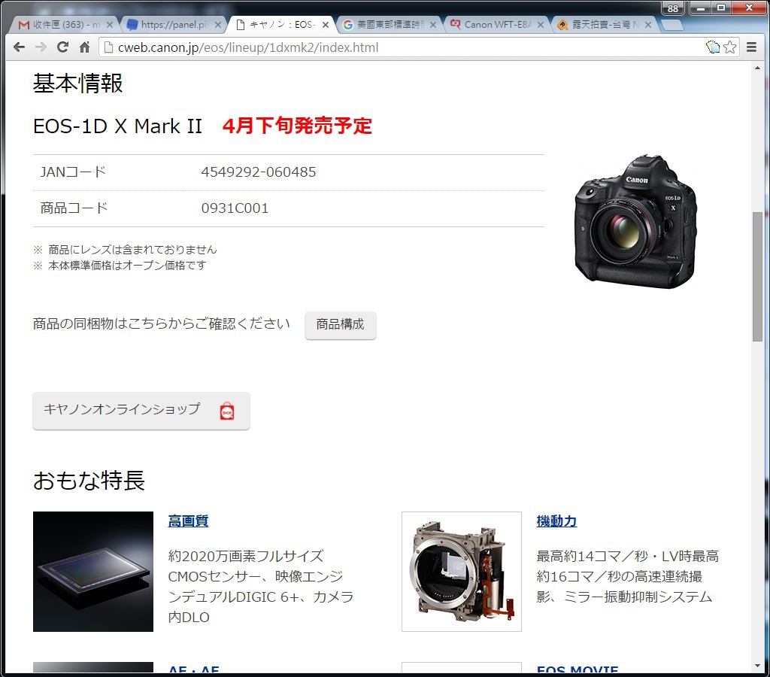Click the vertical scrollbar thumb
The width and height of the screenshot is (770, 677).
tap(757, 276)
